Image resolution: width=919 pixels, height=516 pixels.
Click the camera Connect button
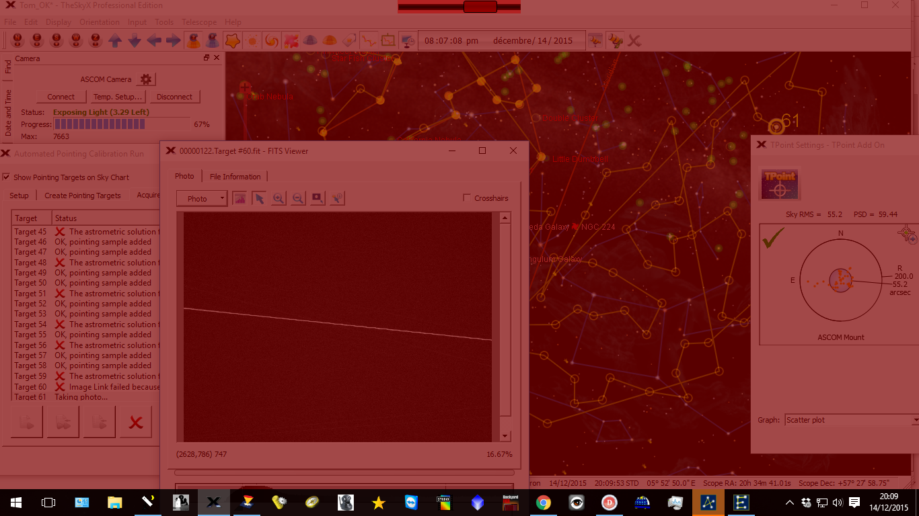[61, 97]
